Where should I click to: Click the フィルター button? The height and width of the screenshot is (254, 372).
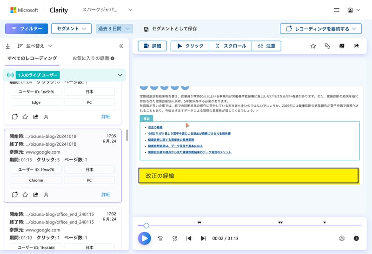pos(27,29)
